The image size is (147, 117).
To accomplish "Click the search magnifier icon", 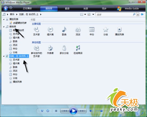I will pyautogui.click(x=134, y=14).
